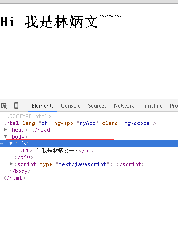178x233 pixels.
Task: Expand the script element node
Action: [11, 164]
